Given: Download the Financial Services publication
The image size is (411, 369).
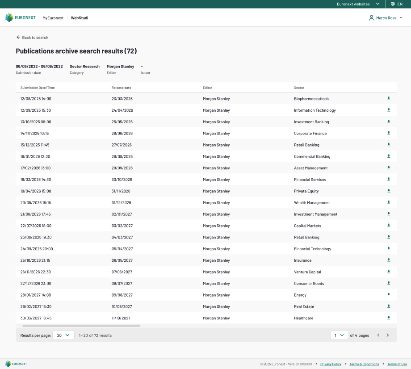Looking at the screenshot, I should pos(389,179).
